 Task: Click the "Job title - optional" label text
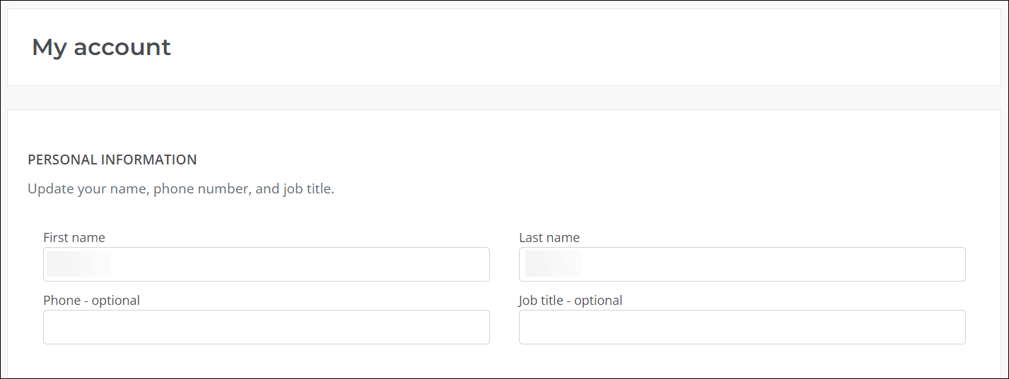point(571,301)
